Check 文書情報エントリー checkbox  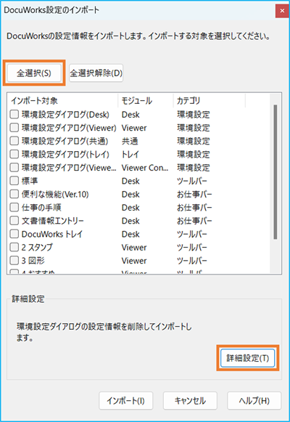(x=14, y=221)
